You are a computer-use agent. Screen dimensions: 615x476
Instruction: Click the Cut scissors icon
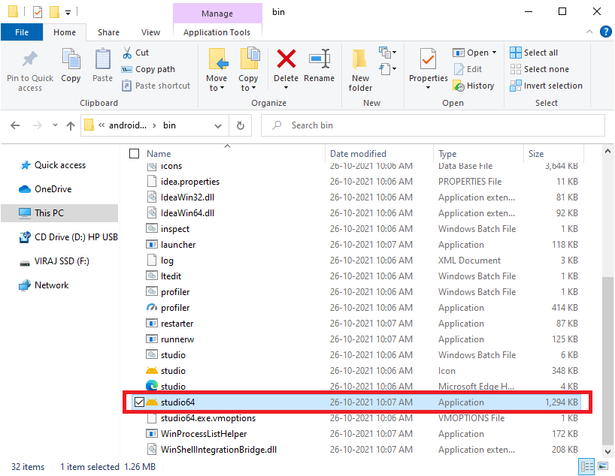tap(127, 53)
